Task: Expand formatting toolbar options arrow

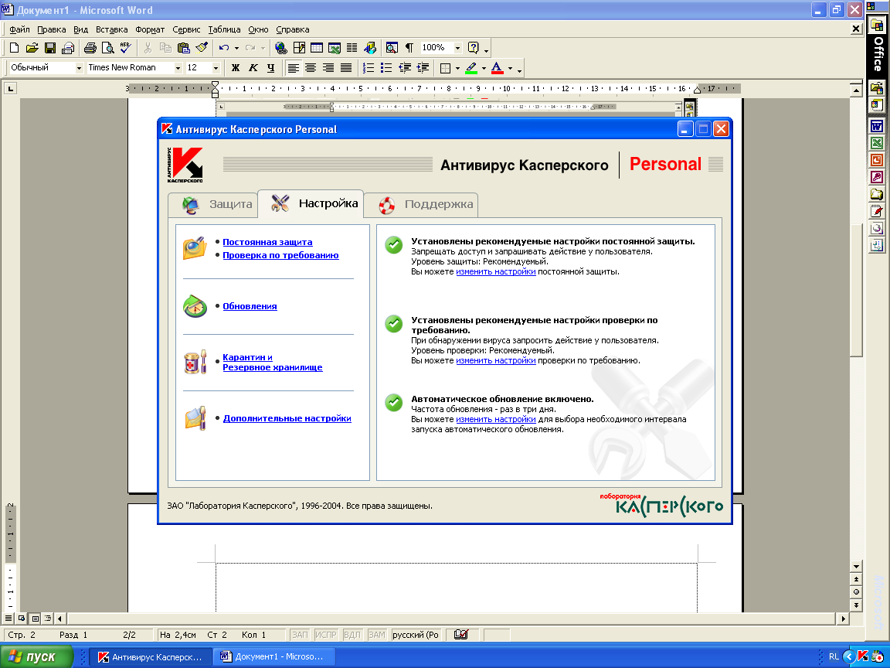Action: [x=519, y=69]
